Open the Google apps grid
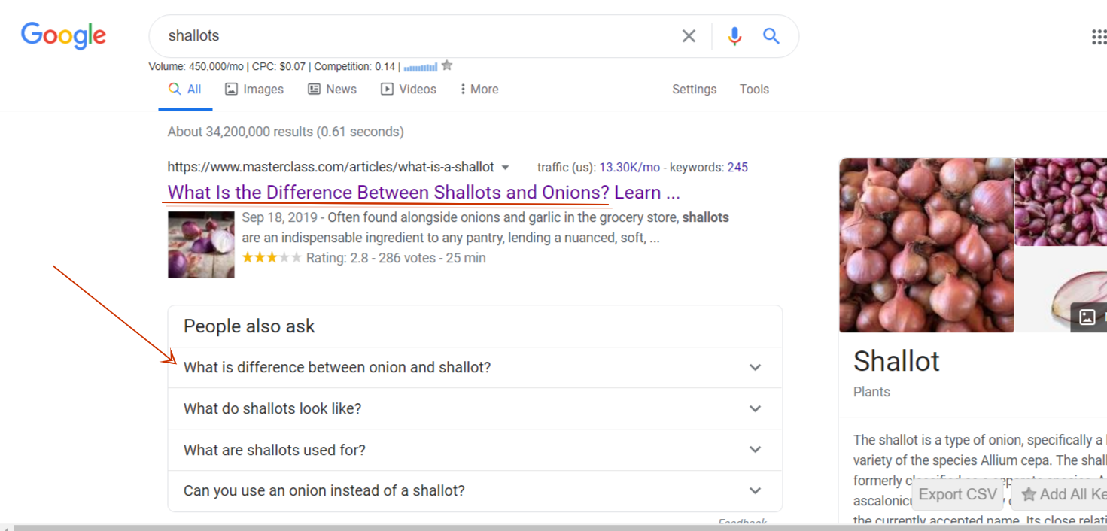Screen dimensions: 1107x531 [1099, 37]
